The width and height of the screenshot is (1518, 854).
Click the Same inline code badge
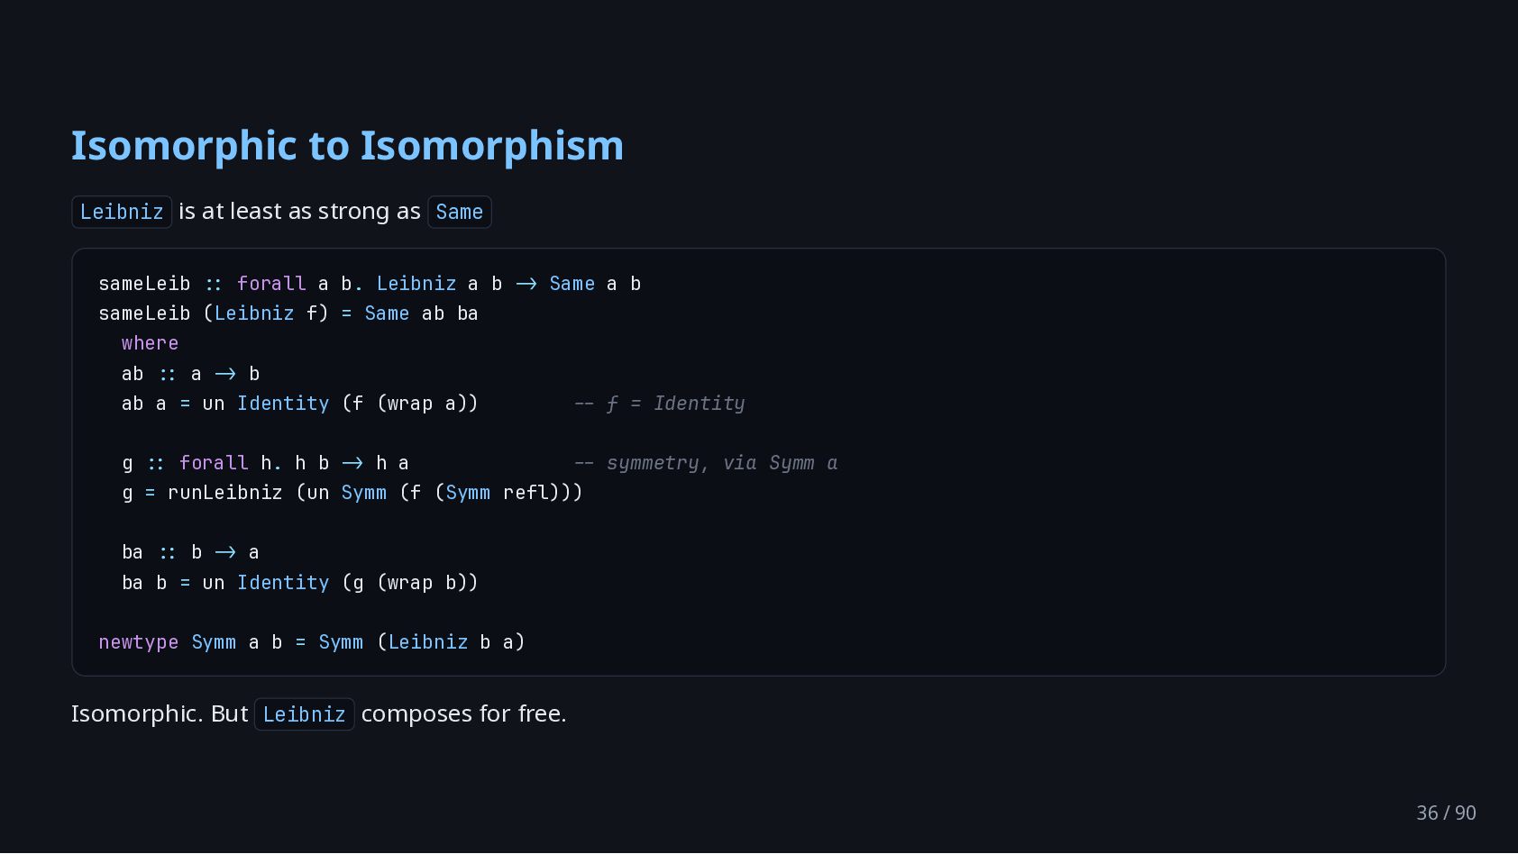coord(459,212)
